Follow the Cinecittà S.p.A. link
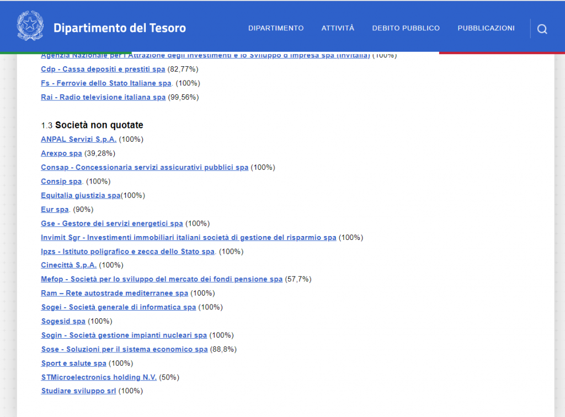The height and width of the screenshot is (417, 565). (69, 265)
